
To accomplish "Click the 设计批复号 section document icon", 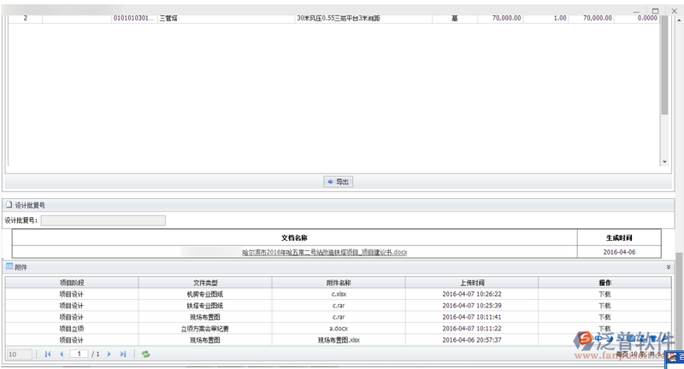I will point(9,204).
